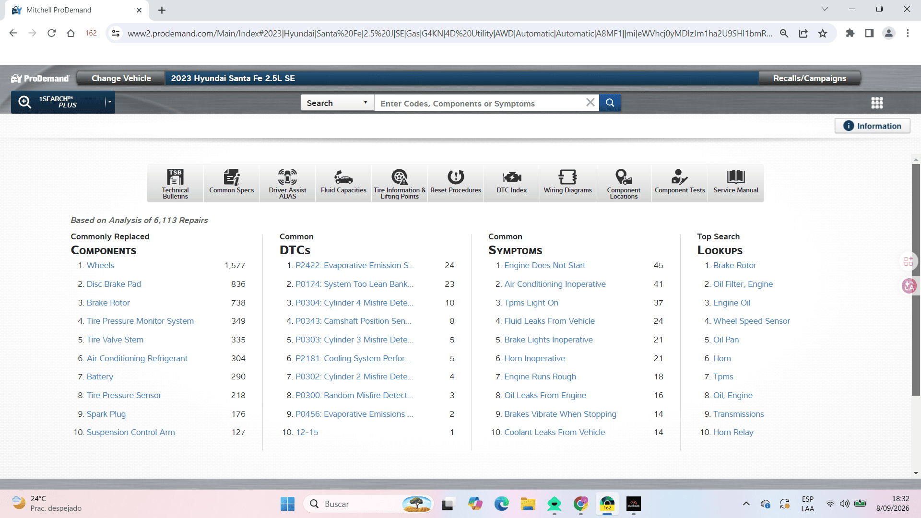Open Reset Procedures icon

point(456,183)
